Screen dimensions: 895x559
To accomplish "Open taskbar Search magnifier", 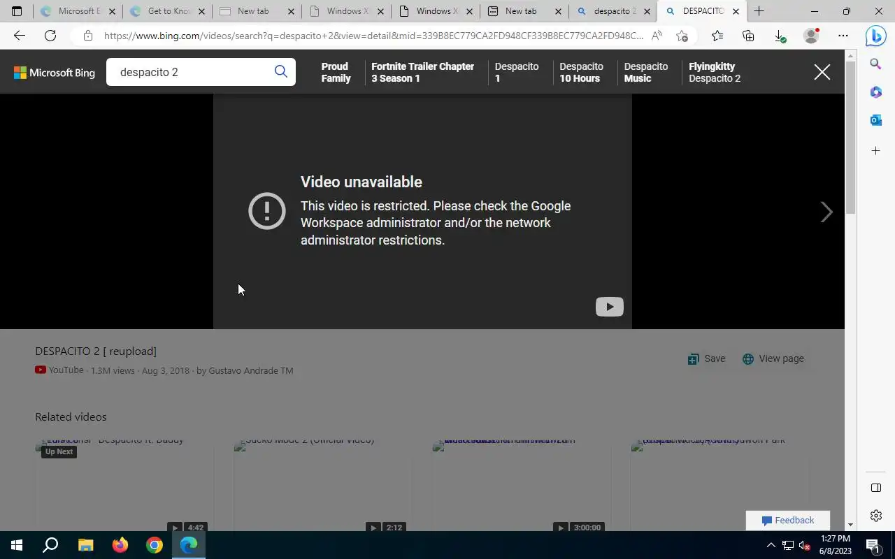I will coord(50,545).
